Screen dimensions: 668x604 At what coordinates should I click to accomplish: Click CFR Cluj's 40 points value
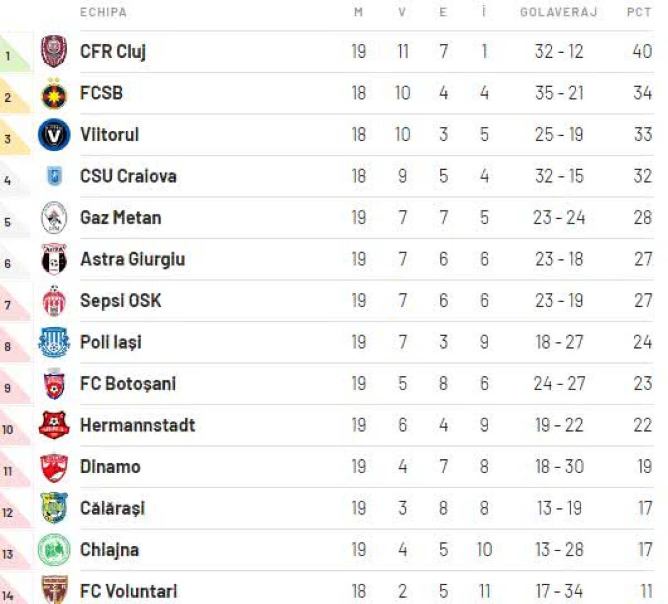tap(642, 51)
